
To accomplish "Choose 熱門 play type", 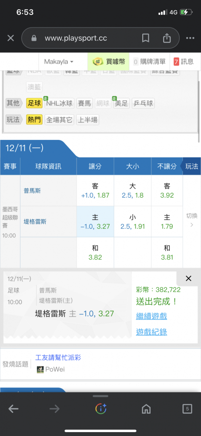I will (34, 120).
